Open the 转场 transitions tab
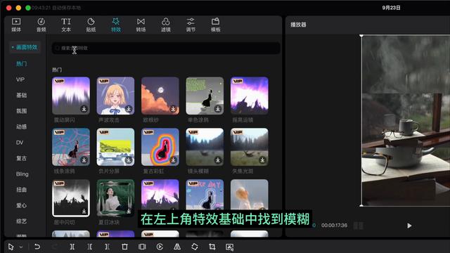Viewport: 450px width, 253px height. pyautogui.click(x=141, y=25)
